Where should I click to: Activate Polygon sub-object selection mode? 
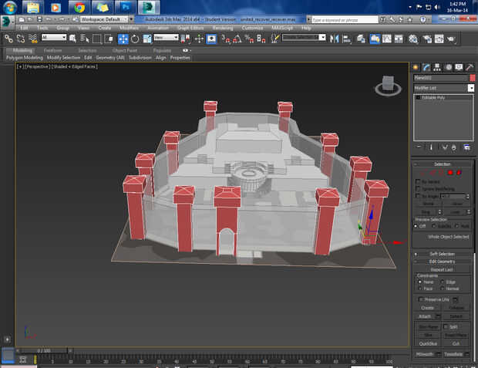(x=449, y=172)
